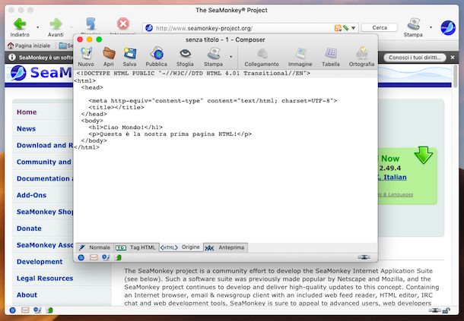Open the Download and Releases sidebar link
The image size is (464, 321).
[45, 145]
